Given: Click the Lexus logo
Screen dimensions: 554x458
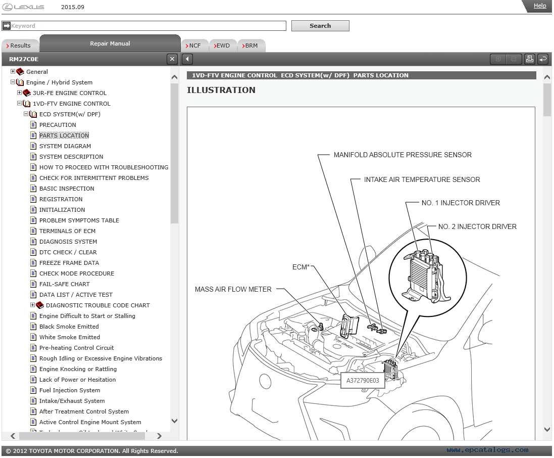Looking at the screenshot, I should click(x=23, y=7).
